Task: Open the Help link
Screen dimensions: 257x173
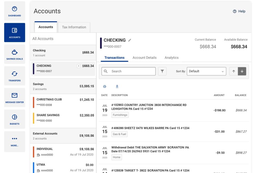Action: click(239, 11)
